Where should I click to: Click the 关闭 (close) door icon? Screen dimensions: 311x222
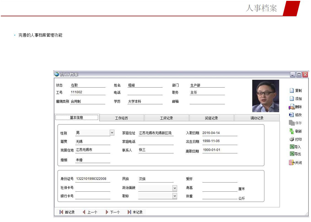click(292, 163)
